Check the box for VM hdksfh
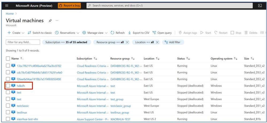Viewport: 267px width, 123px height. (x=8, y=86)
